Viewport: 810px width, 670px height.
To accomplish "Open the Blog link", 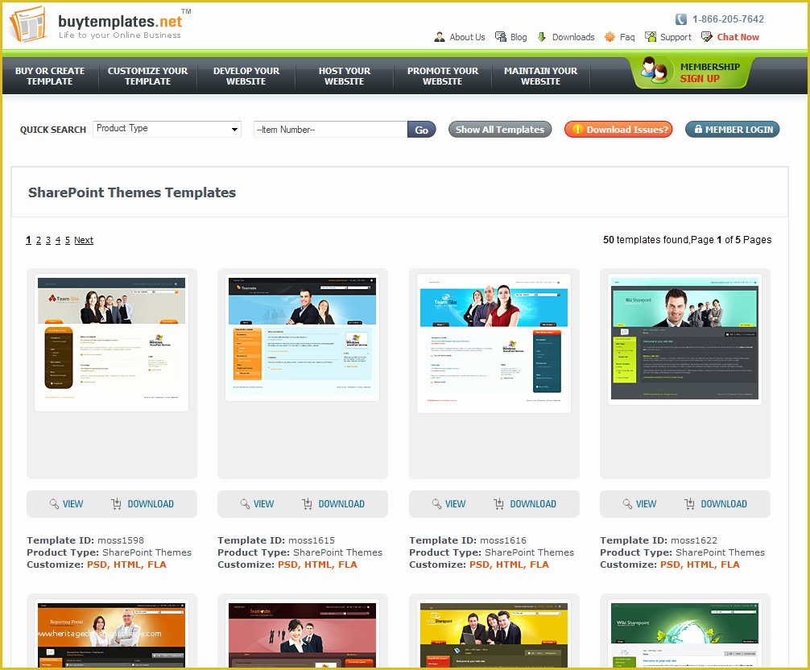I will (519, 37).
